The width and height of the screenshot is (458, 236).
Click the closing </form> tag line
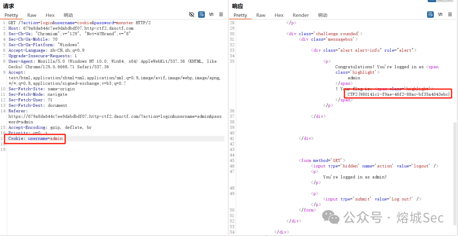coord(307,210)
